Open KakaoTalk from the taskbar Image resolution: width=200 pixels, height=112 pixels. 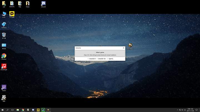click(x=38, y=110)
